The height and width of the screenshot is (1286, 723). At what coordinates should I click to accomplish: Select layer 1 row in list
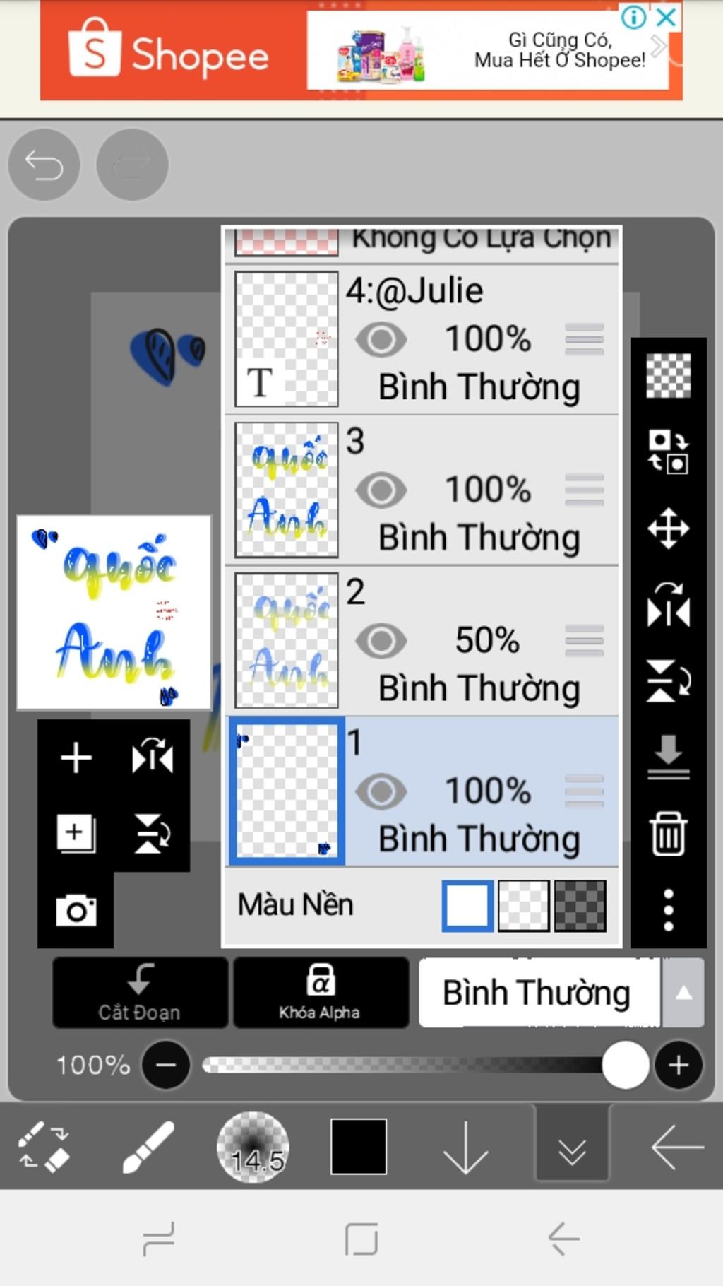(422, 791)
